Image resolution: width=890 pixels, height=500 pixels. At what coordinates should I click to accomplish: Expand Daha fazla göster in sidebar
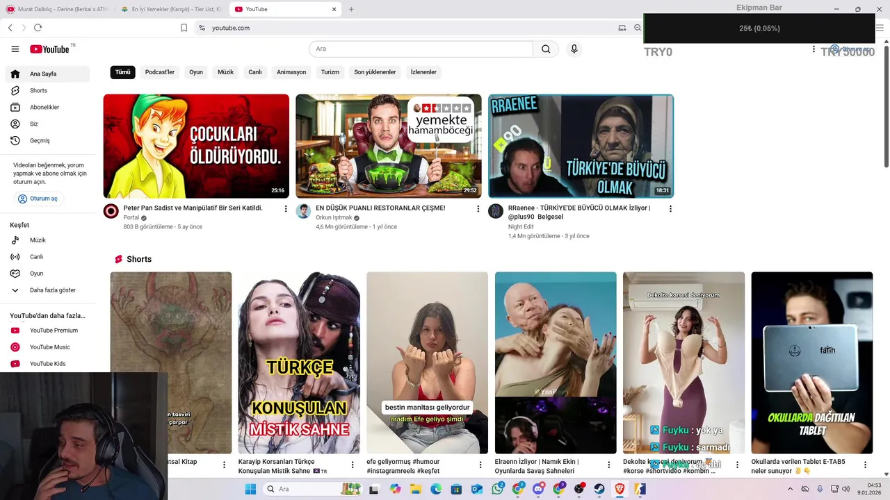47,290
